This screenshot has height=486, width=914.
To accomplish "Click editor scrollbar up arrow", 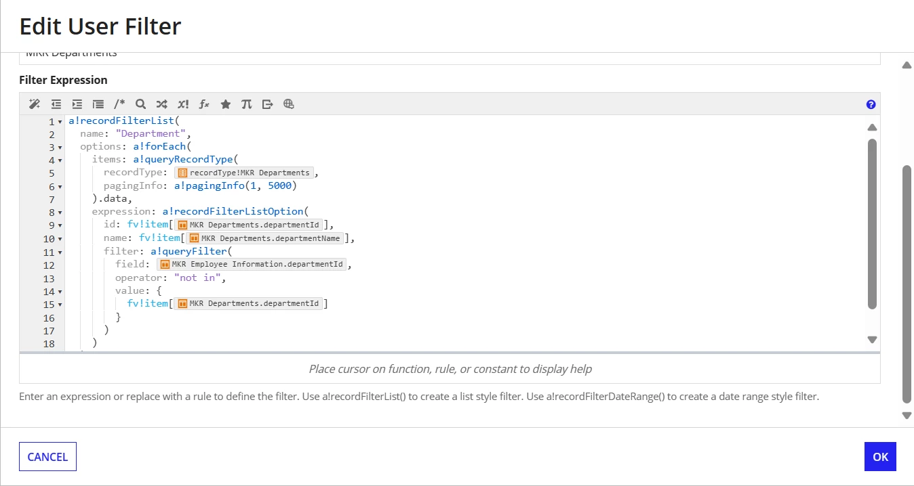I will (872, 127).
